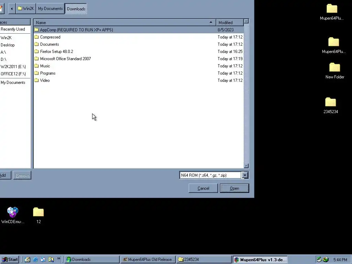Viewport: 352px width, 264px height.
Task: Click the 2345234 desktop folder icon
Action: pyautogui.click(x=330, y=102)
